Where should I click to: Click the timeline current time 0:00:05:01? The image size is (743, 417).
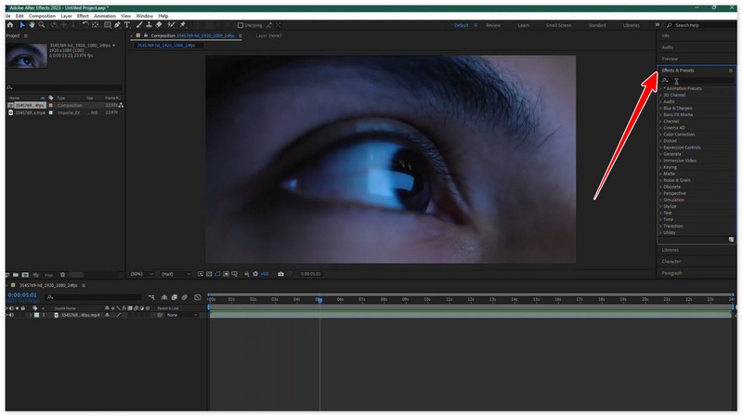(x=21, y=294)
